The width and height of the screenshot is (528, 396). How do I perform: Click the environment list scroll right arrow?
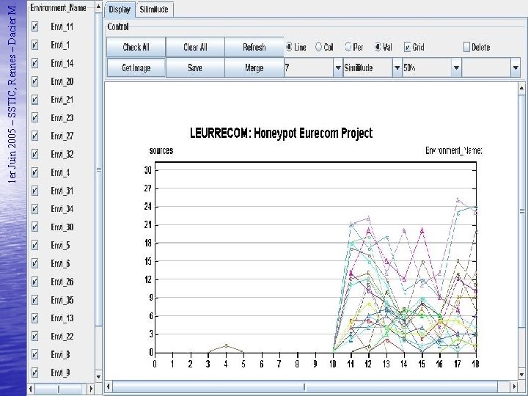click(91, 389)
